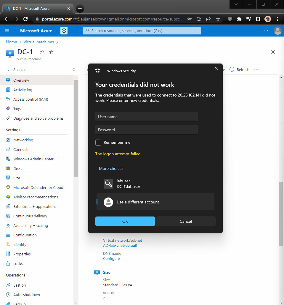The image size is (284, 305).
Task: Open DC-1 more options ellipsis
Action: (x=61, y=52)
